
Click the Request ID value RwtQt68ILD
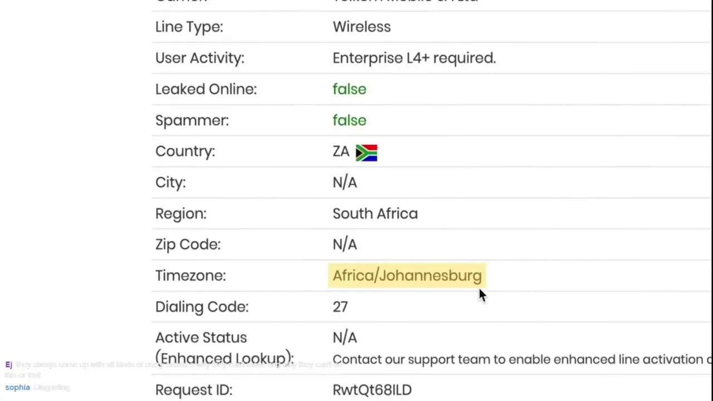tap(372, 390)
